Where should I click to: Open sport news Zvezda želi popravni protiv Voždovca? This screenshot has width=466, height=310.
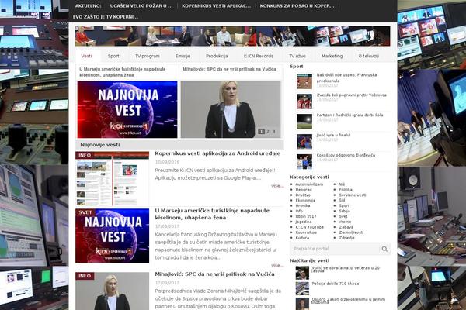[352, 95]
